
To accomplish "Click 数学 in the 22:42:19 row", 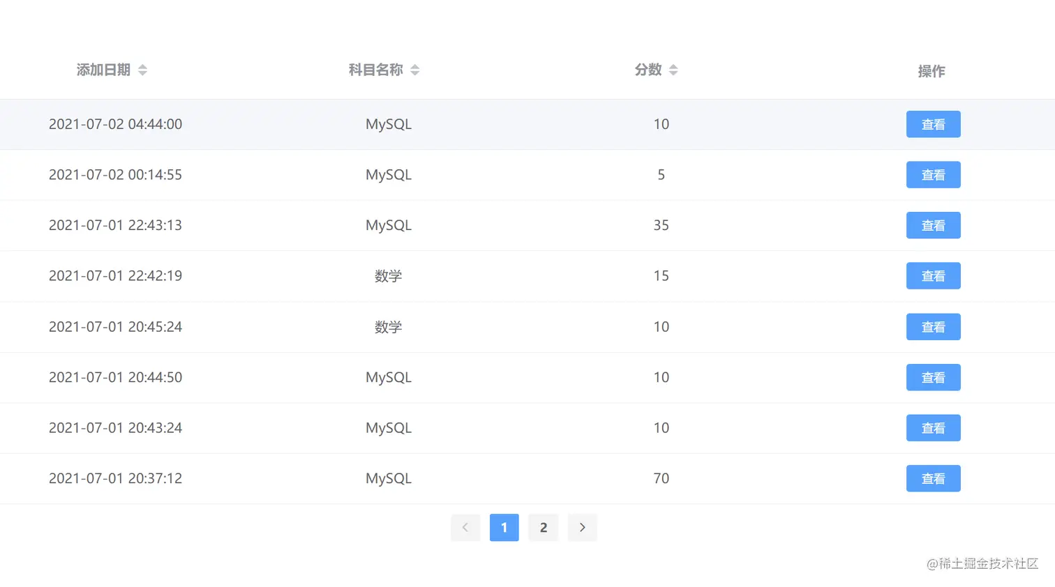I will coord(389,276).
